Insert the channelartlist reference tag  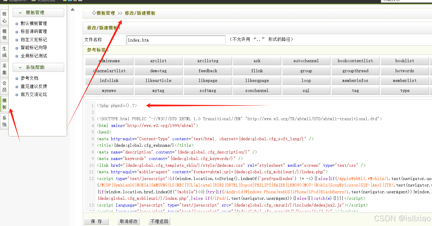[109, 71]
